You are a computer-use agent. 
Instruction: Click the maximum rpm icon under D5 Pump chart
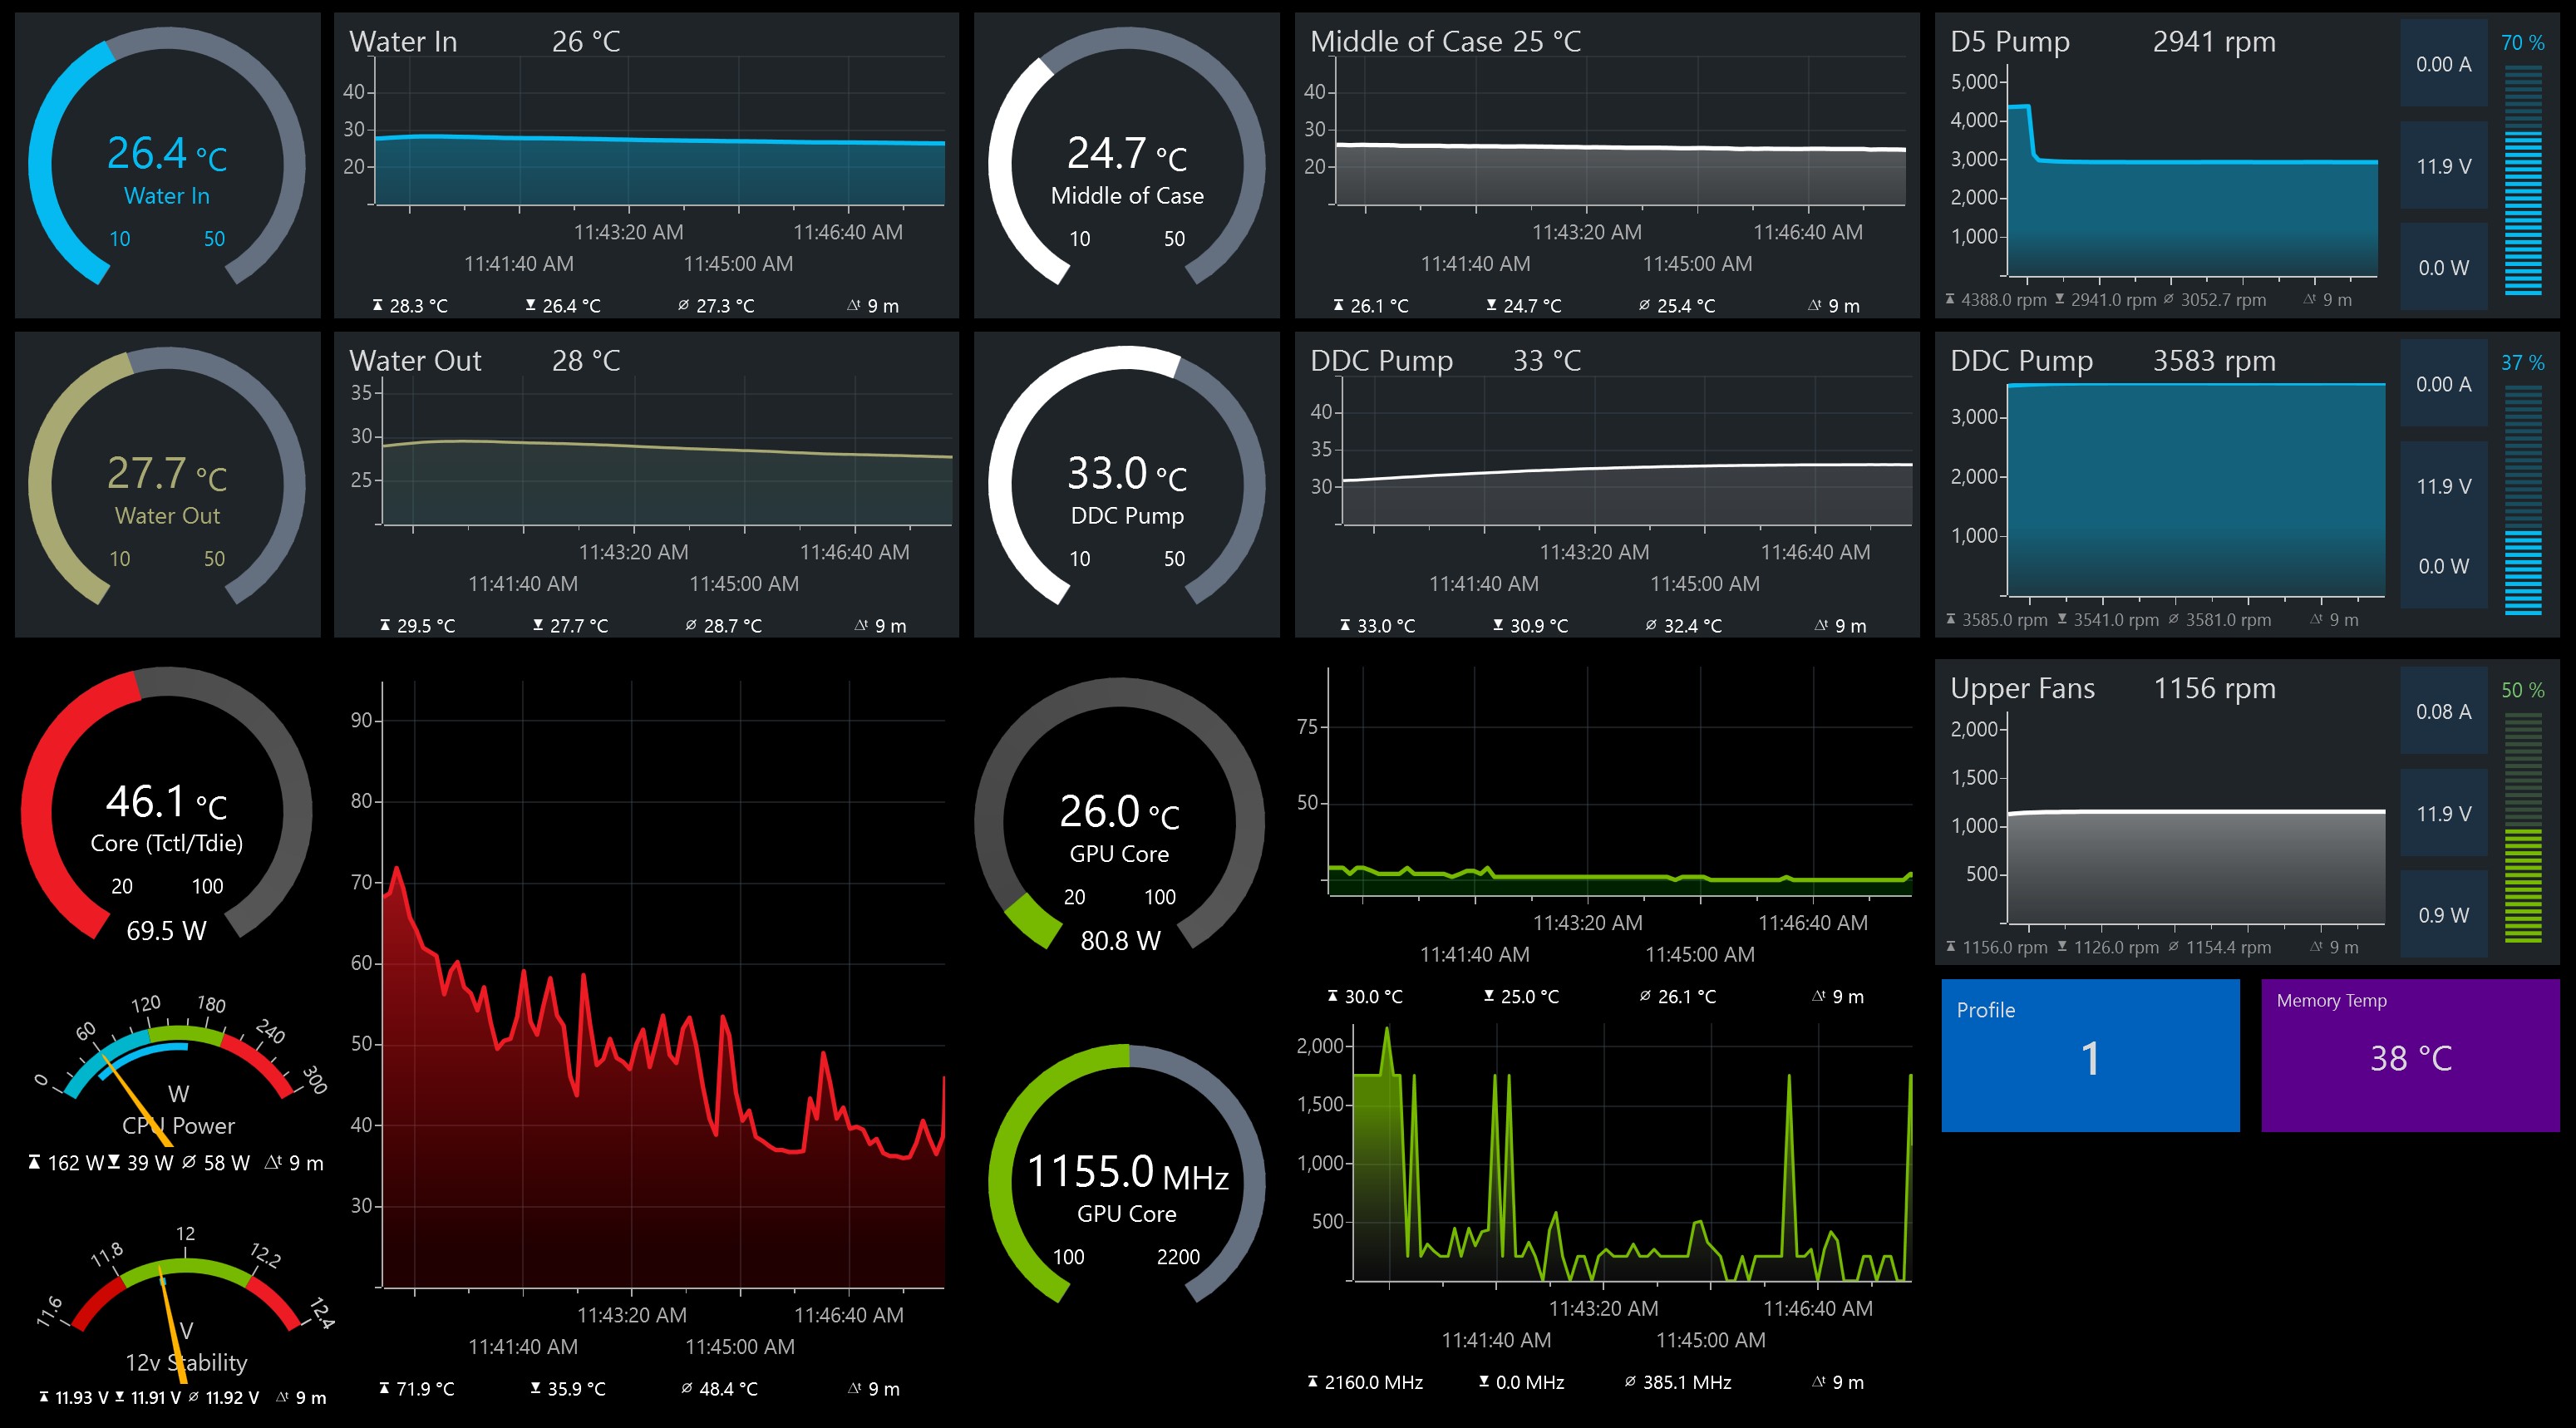pos(1950,299)
